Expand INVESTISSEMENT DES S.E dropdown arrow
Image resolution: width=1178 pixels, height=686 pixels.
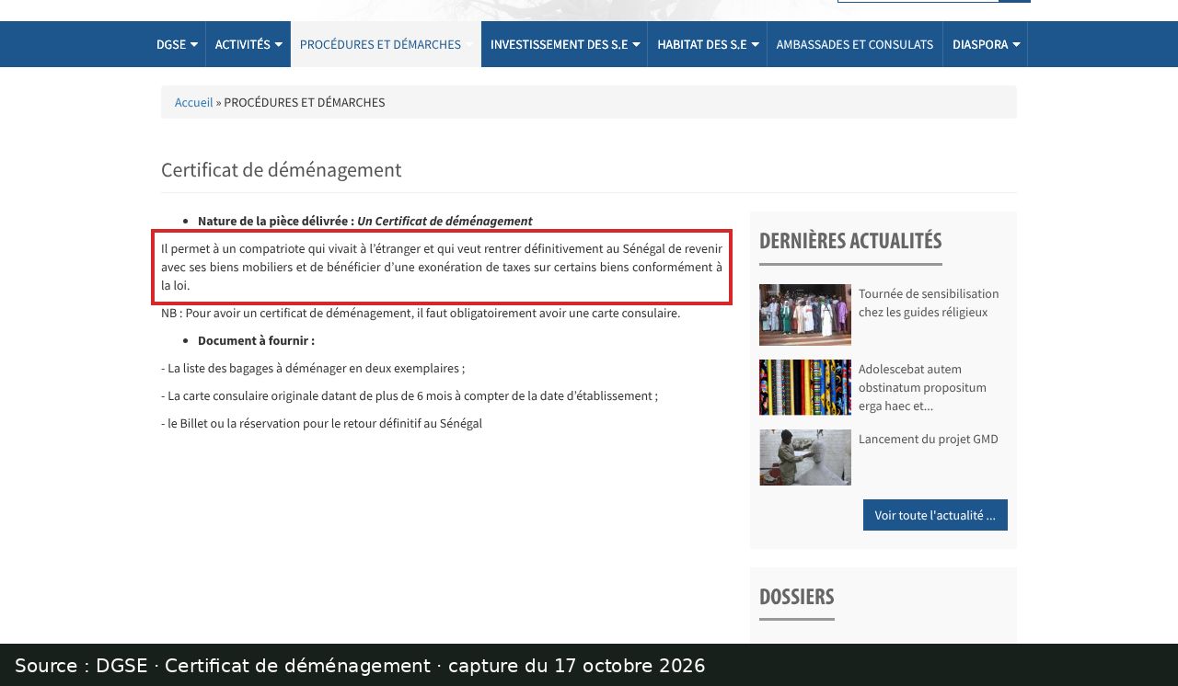pyautogui.click(x=636, y=44)
